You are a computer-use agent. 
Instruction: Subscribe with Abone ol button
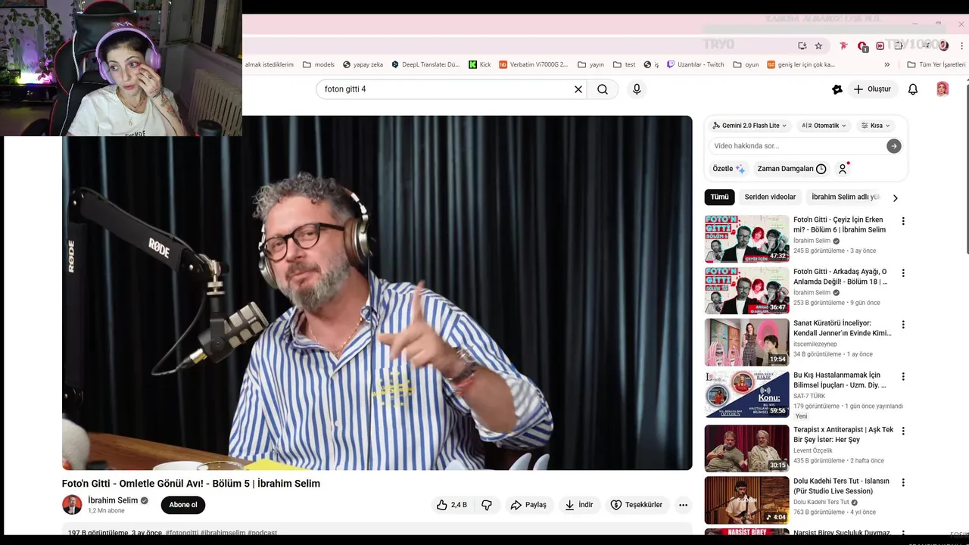(183, 505)
